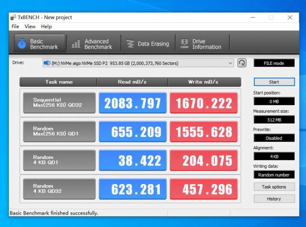Click the refresh drive list icon
Viewport: 306px width, 227px height.
[x=242, y=63]
